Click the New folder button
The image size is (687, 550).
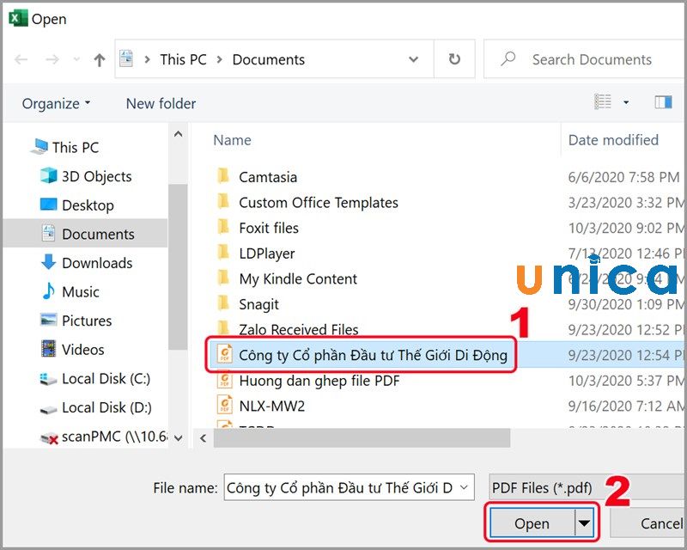(161, 104)
